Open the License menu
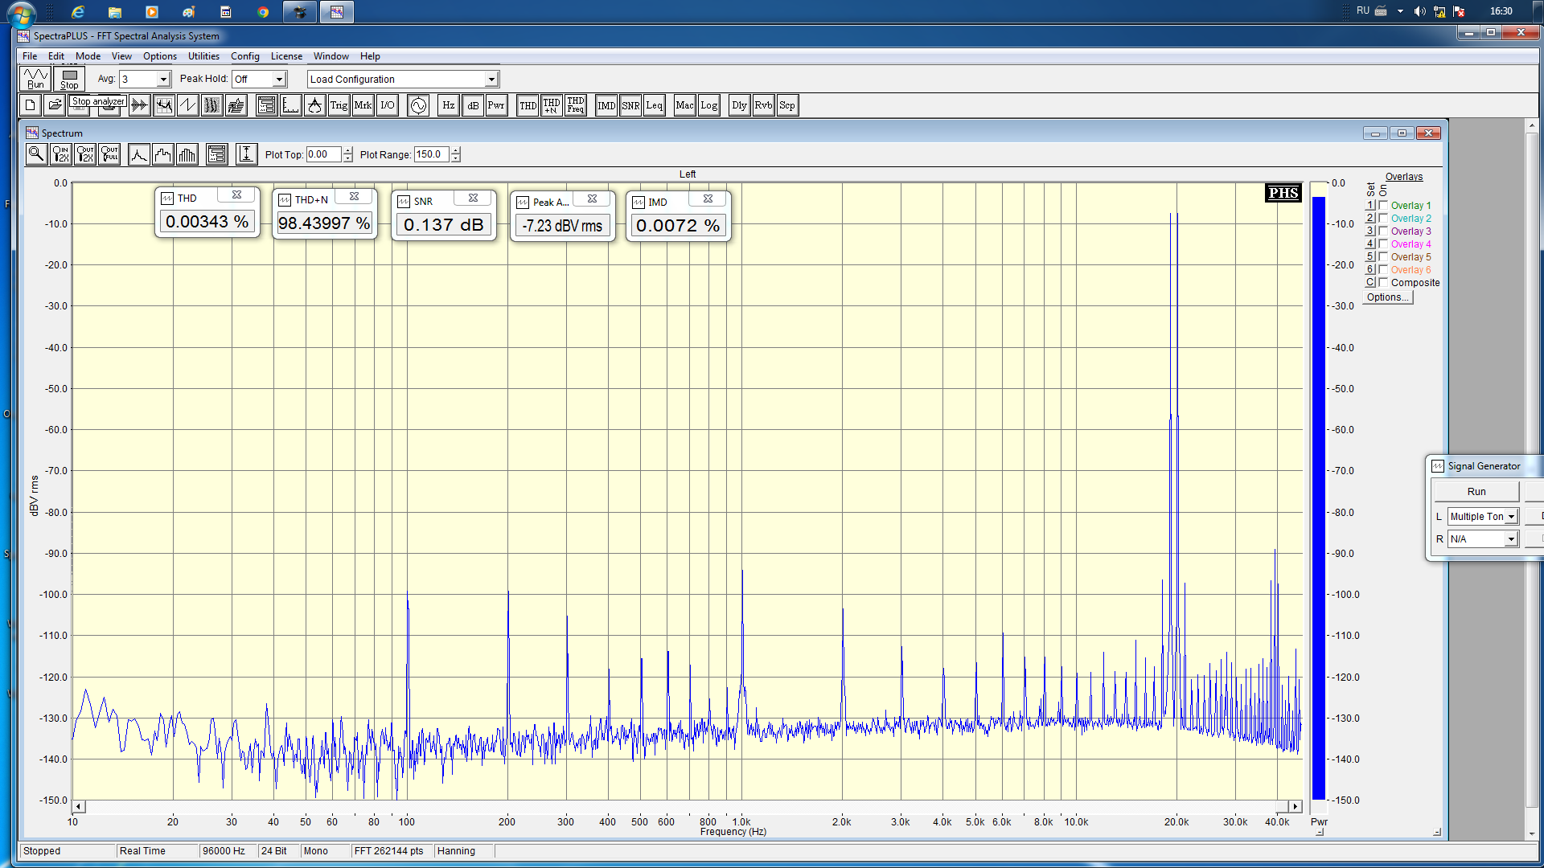 286,56
